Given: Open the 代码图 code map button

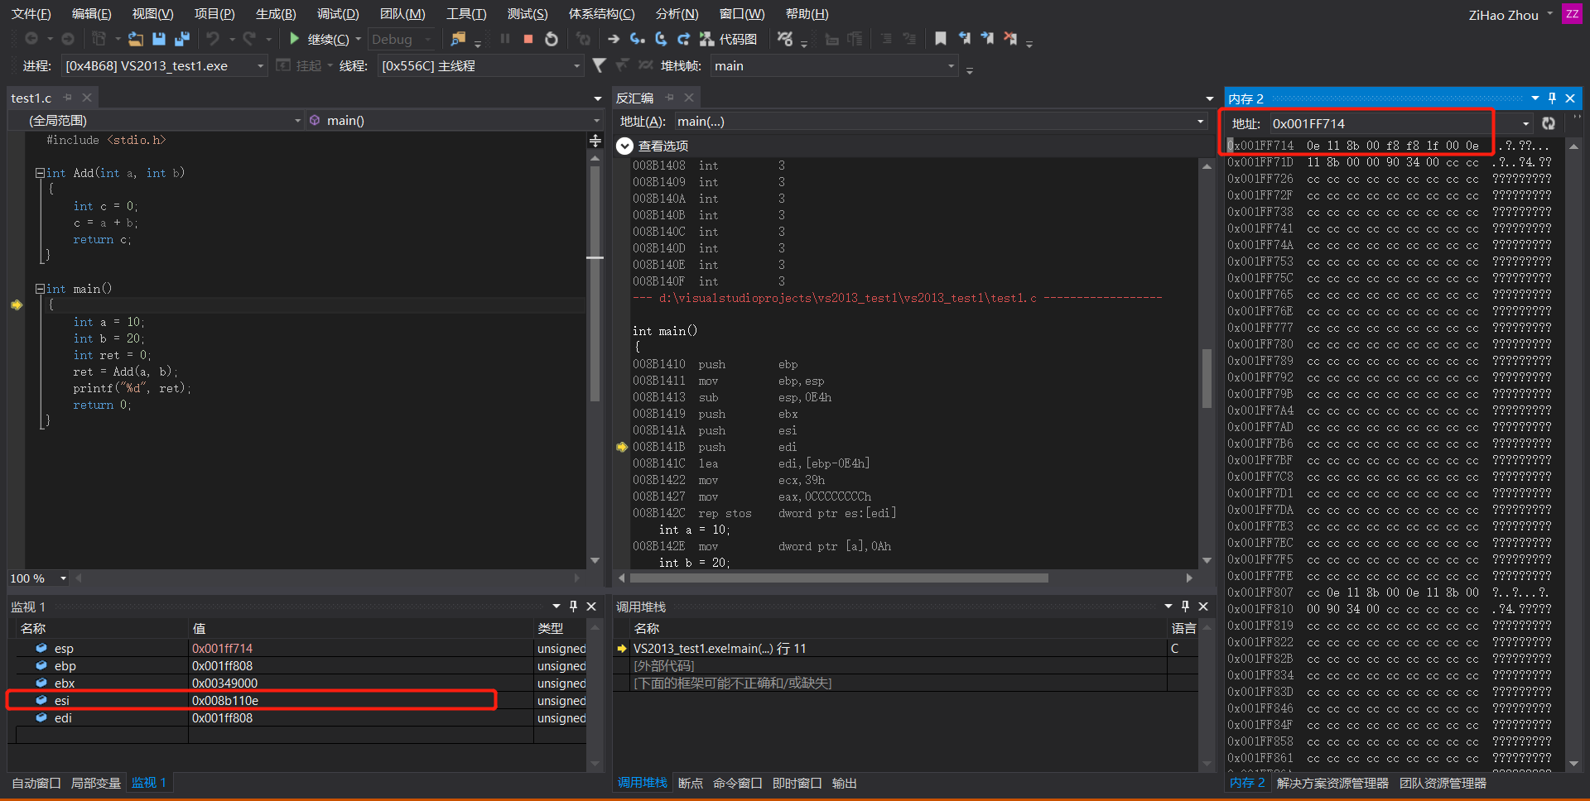Looking at the screenshot, I should [729, 39].
